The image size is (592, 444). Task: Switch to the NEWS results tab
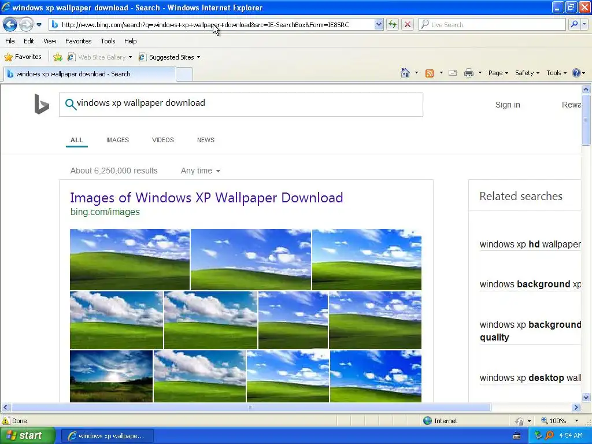[x=205, y=140]
